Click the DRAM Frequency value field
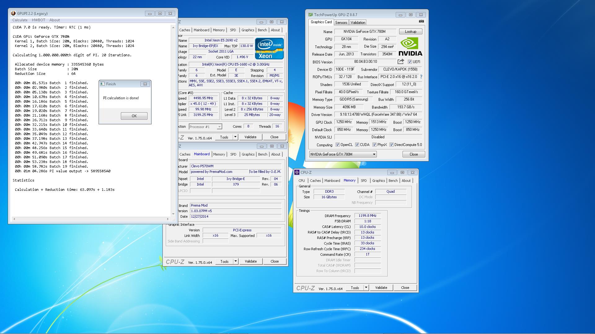Image resolution: width=595 pixels, height=334 pixels. [368, 216]
